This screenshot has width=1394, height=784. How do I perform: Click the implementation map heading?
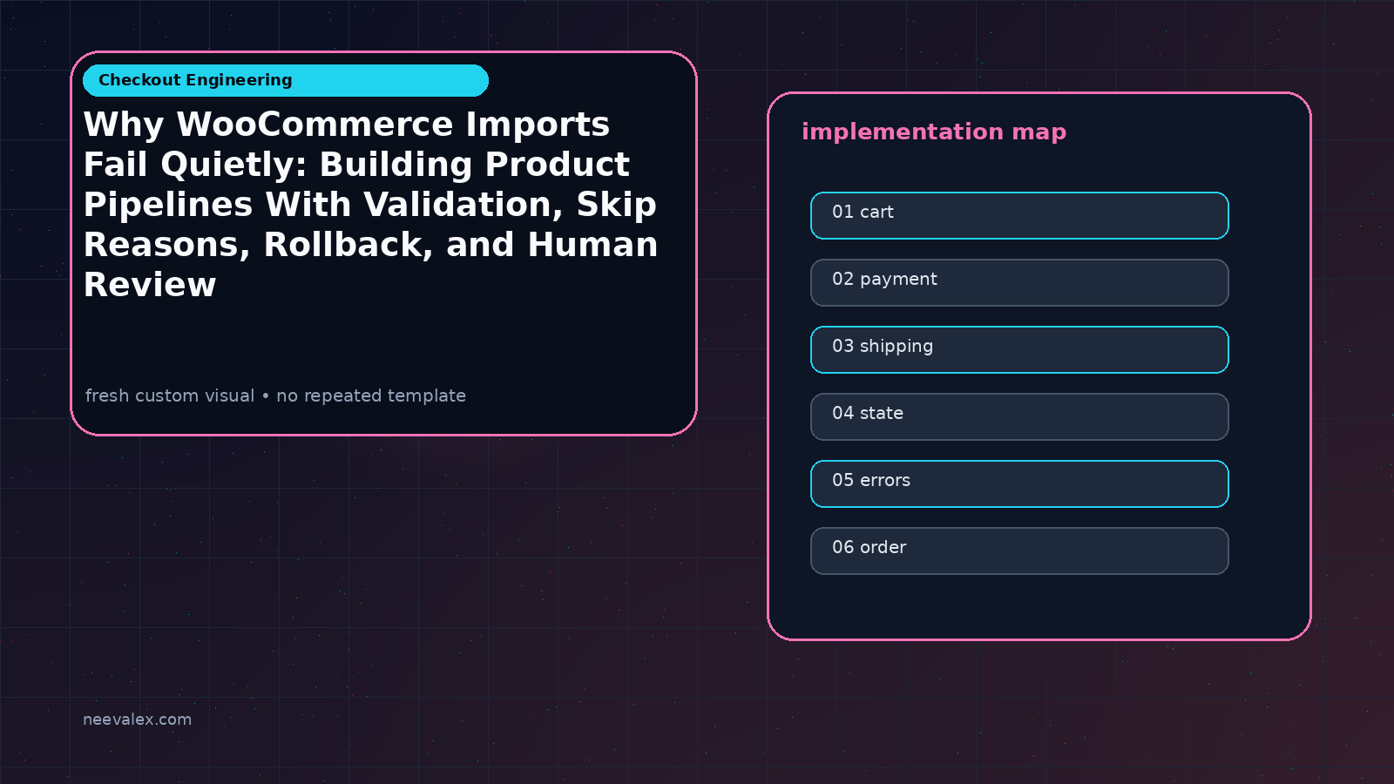pyautogui.click(x=934, y=132)
